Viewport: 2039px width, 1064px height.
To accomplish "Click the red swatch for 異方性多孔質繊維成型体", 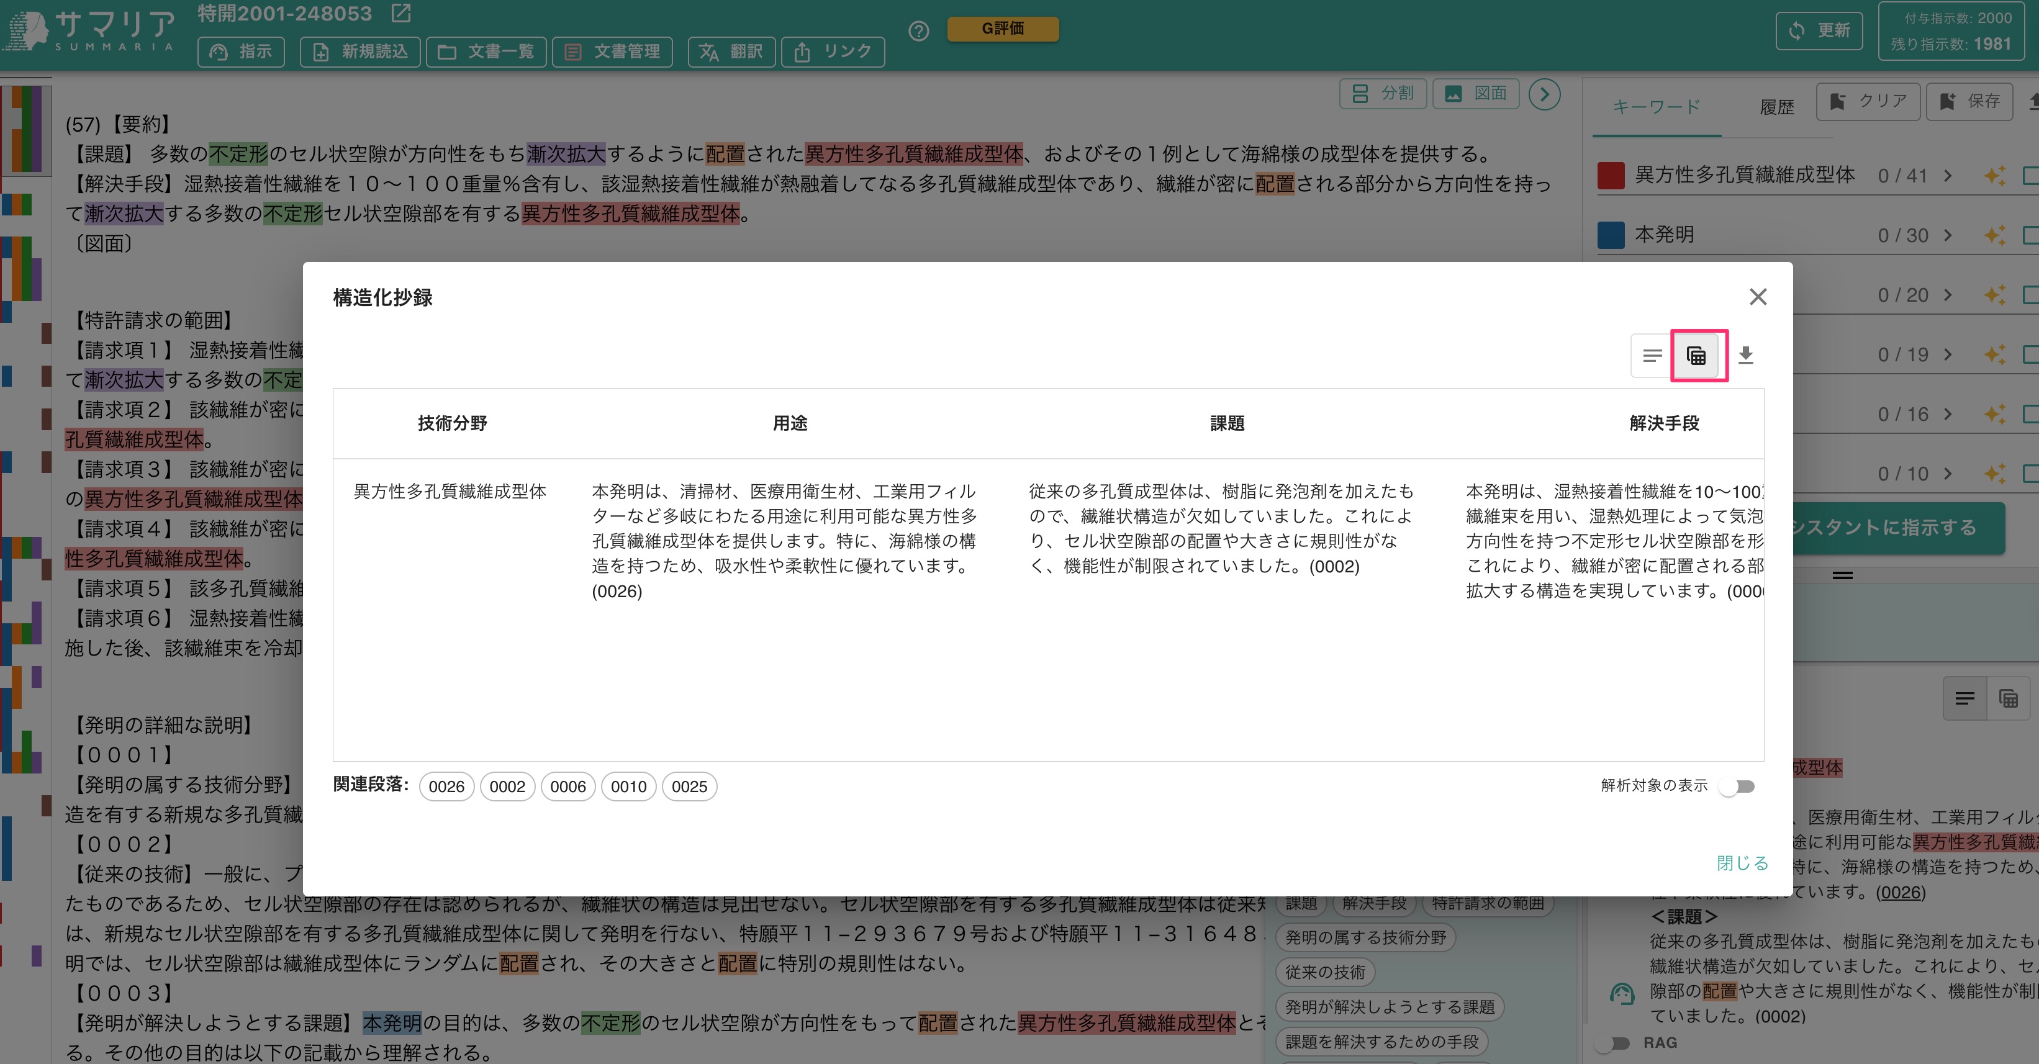I will point(1611,176).
